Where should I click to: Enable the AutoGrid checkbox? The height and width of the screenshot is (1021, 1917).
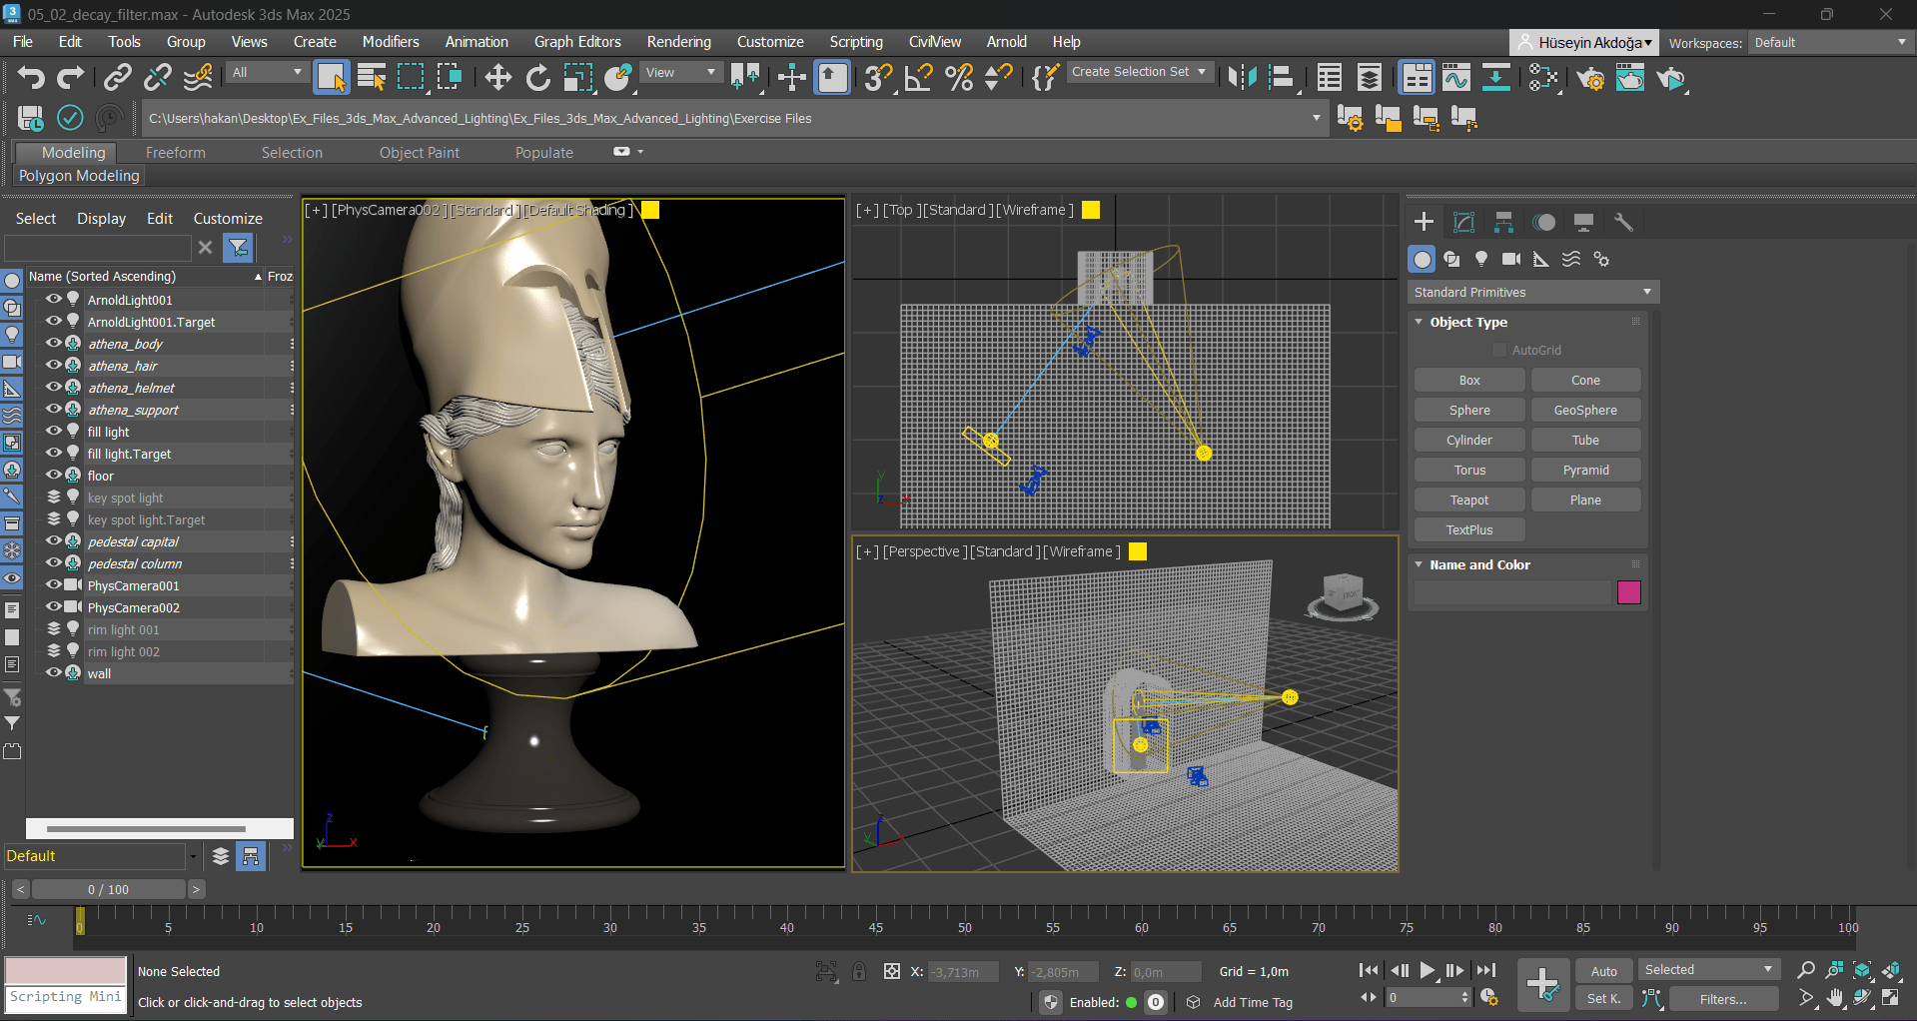pos(1498,350)
